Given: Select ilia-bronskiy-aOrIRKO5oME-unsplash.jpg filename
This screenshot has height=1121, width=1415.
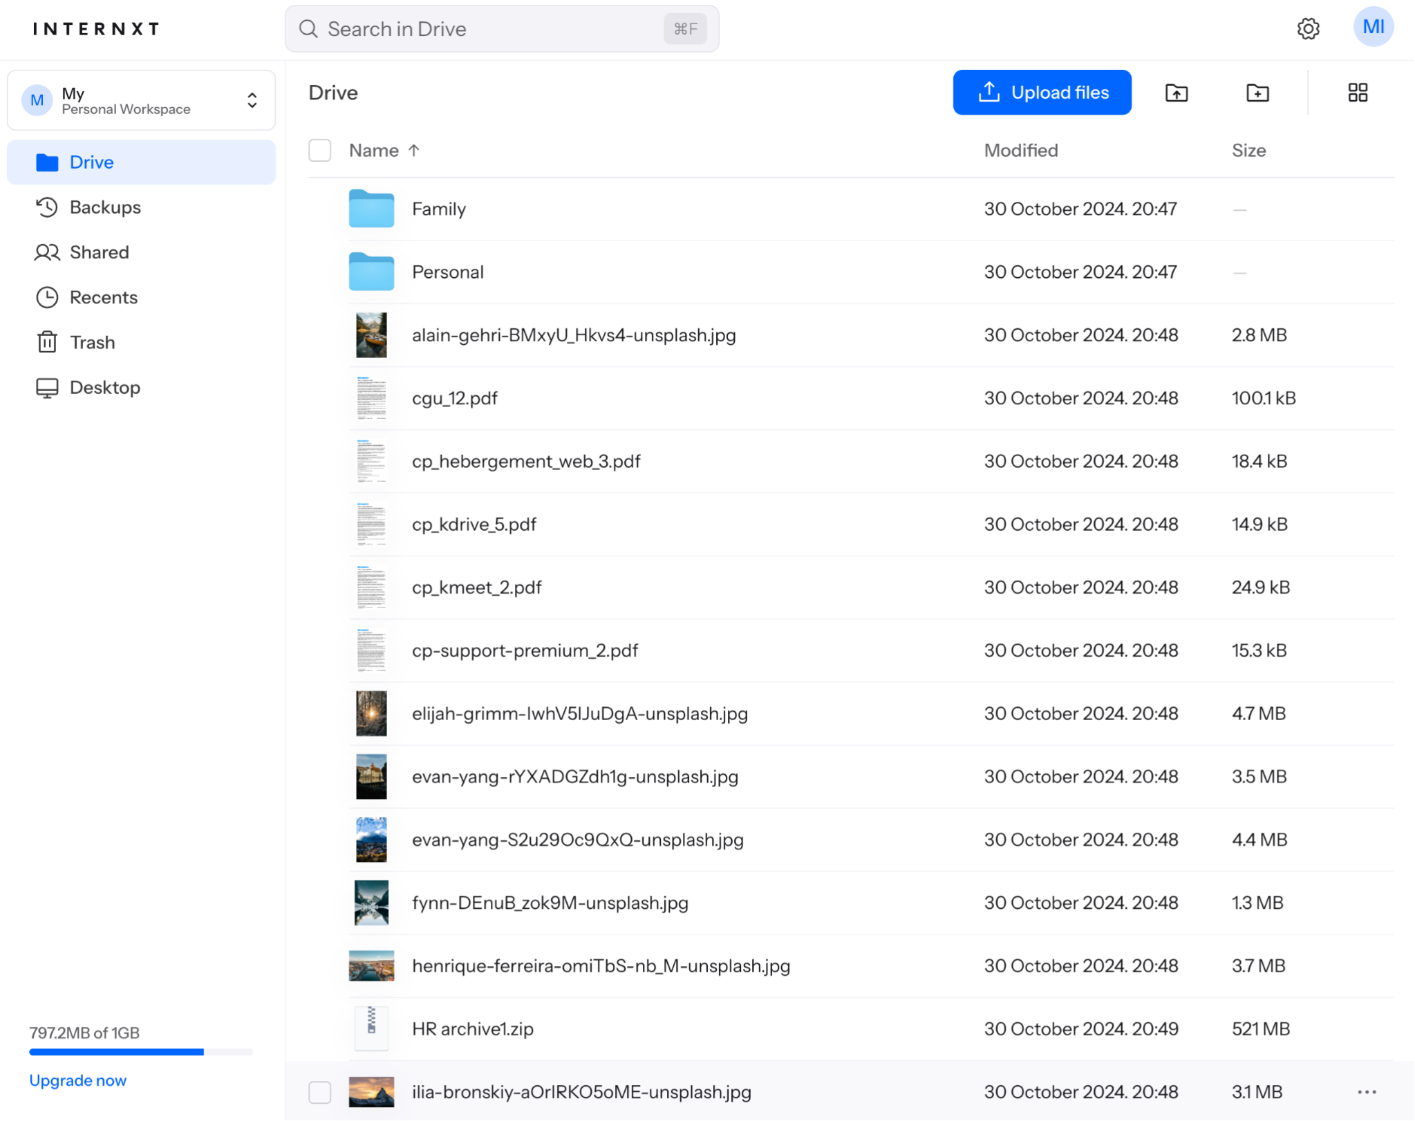Looking at the screenshot, I should click(x=581, y=1092).
